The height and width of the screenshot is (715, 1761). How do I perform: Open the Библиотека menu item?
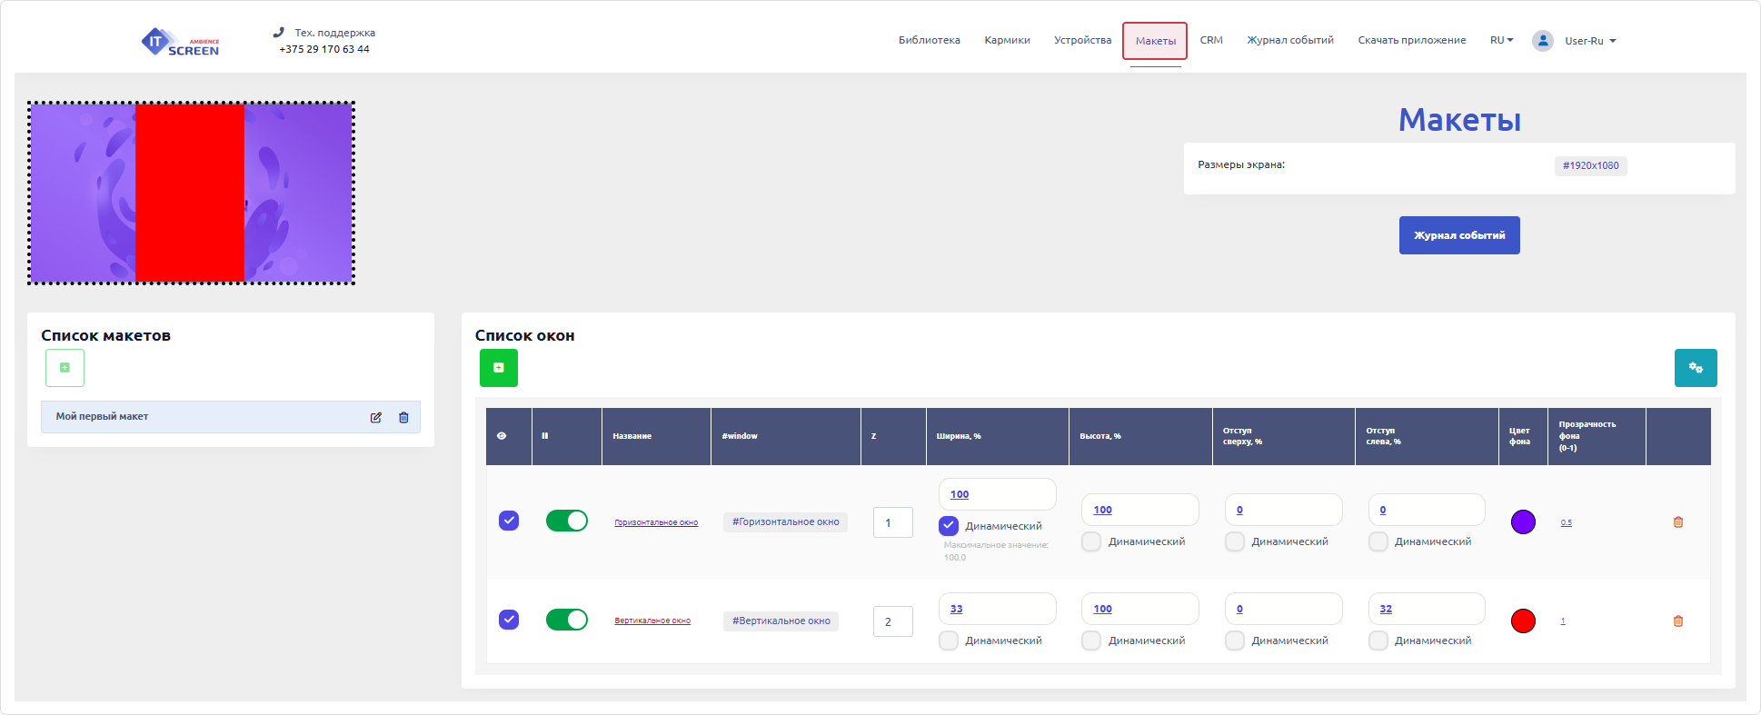point(929,40)
